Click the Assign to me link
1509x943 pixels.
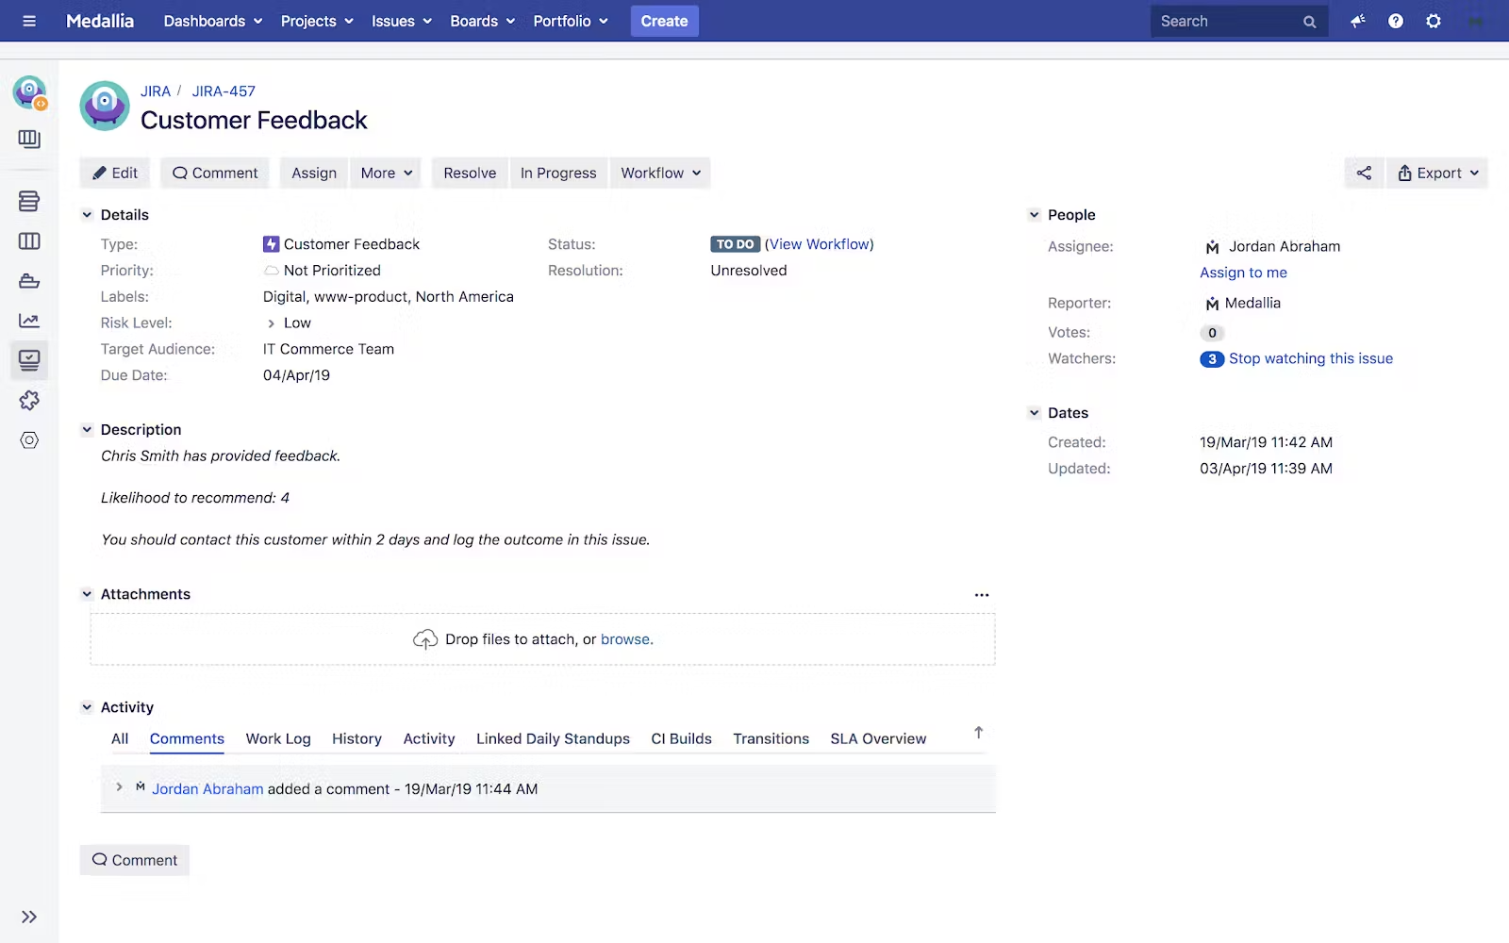(1243, 273)
